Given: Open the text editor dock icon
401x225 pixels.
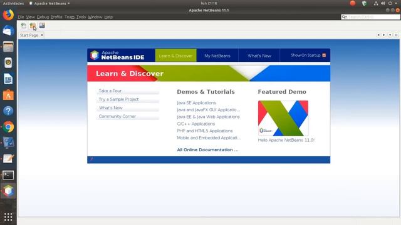Looking at the screenshot, I should click(8, 159).
